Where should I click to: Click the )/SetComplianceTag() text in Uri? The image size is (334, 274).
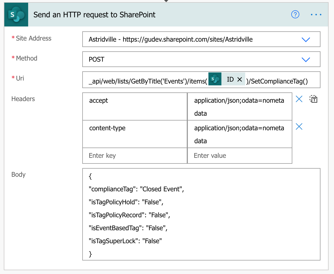pyautogui.click(x=277, y=81)
